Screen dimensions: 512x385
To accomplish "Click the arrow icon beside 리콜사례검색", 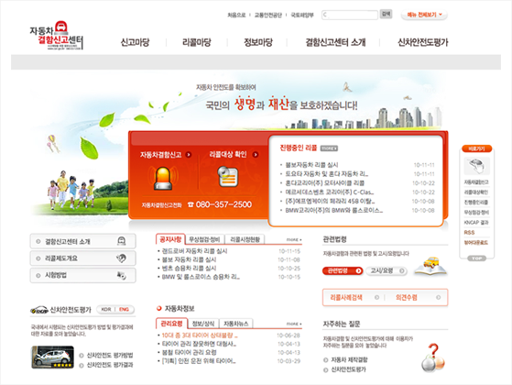I will (x=376, y=297).
